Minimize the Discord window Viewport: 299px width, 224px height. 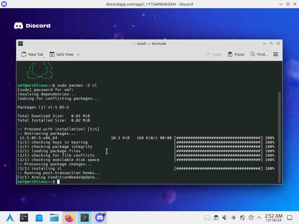coord(281,4)
